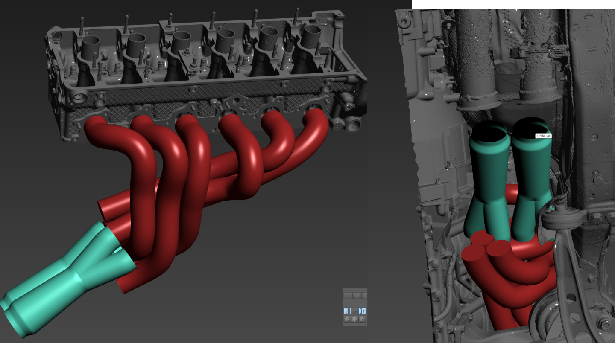This screenshot has height=343, width=615.
Task: Click the right teal pipe opening near Circle028
Action: (529, 127)
